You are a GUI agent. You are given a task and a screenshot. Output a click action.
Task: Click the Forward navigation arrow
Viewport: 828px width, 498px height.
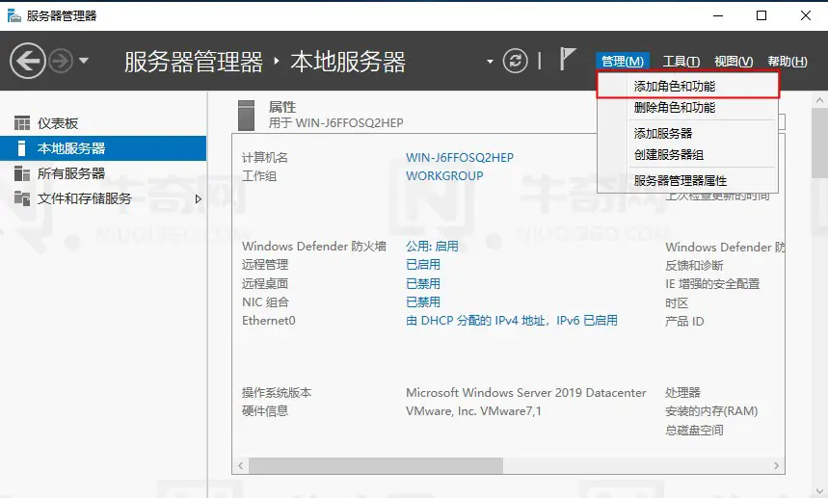[x=61, y=62]
